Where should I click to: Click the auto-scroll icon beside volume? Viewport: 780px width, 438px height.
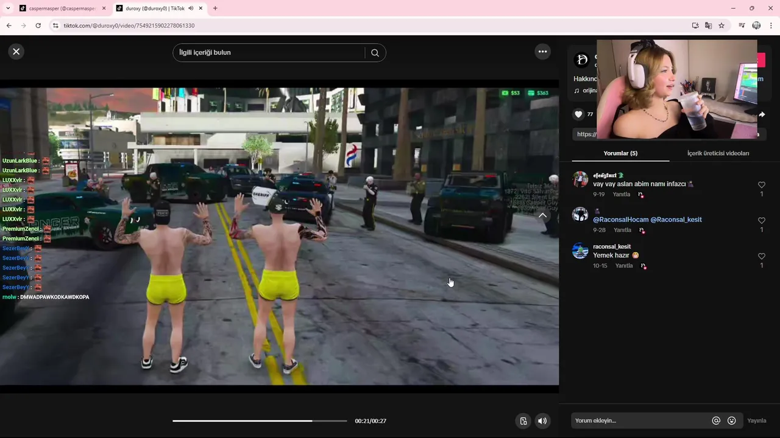pos(523,421)
